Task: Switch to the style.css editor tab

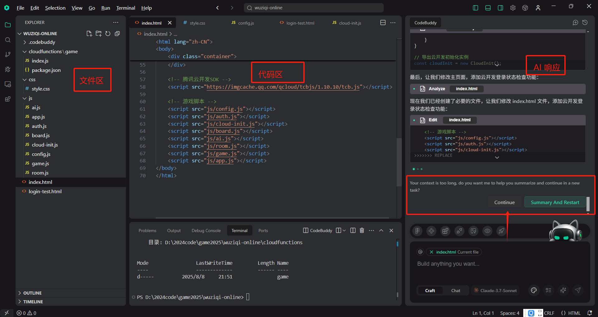Action: point(197,23)
